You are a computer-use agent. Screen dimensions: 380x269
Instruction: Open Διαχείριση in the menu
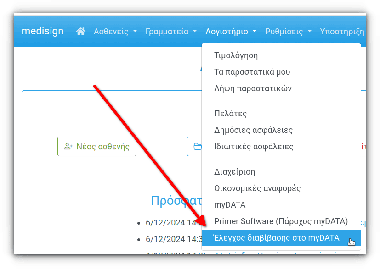coord(281,171)
